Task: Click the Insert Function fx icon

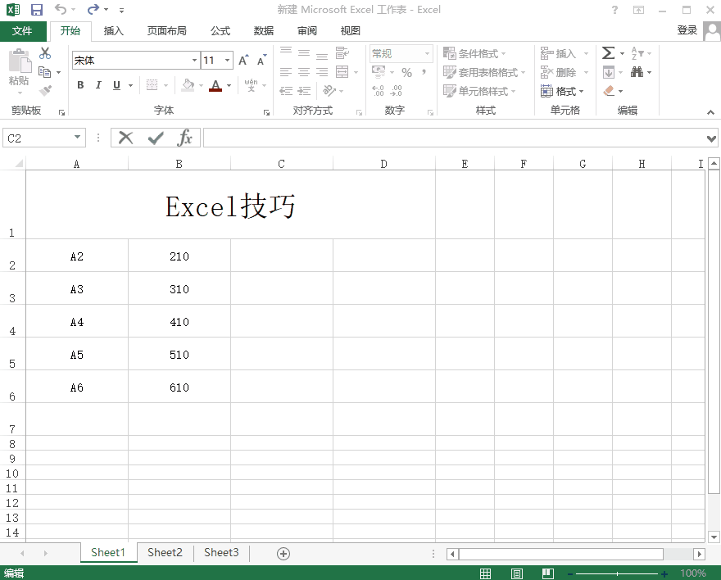Action: coord(185,138)
